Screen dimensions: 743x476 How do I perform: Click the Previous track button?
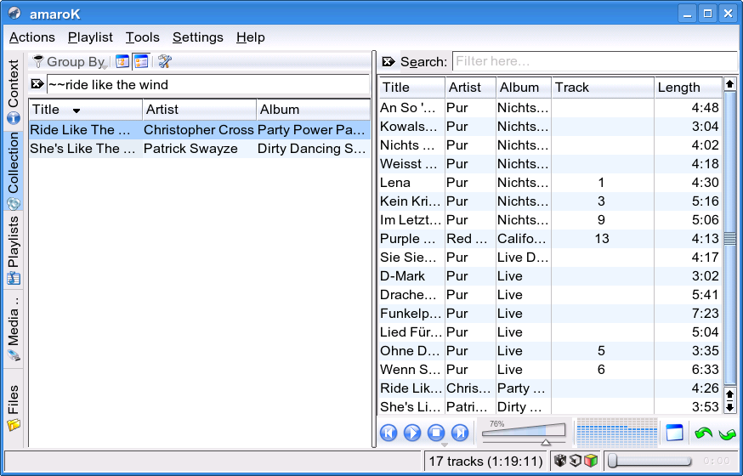[x=389, y=433]
